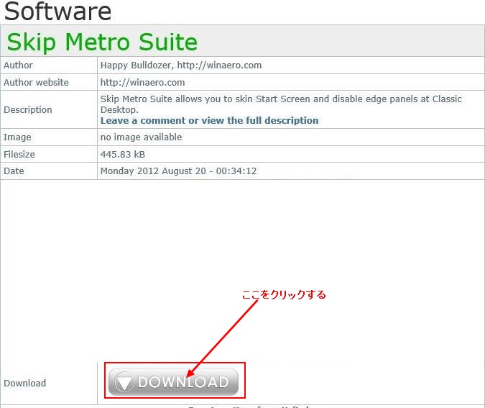The height and width of the screenshot is (408, 485).
Task: Select the 'Author' row label
Action: pos(18,65)
